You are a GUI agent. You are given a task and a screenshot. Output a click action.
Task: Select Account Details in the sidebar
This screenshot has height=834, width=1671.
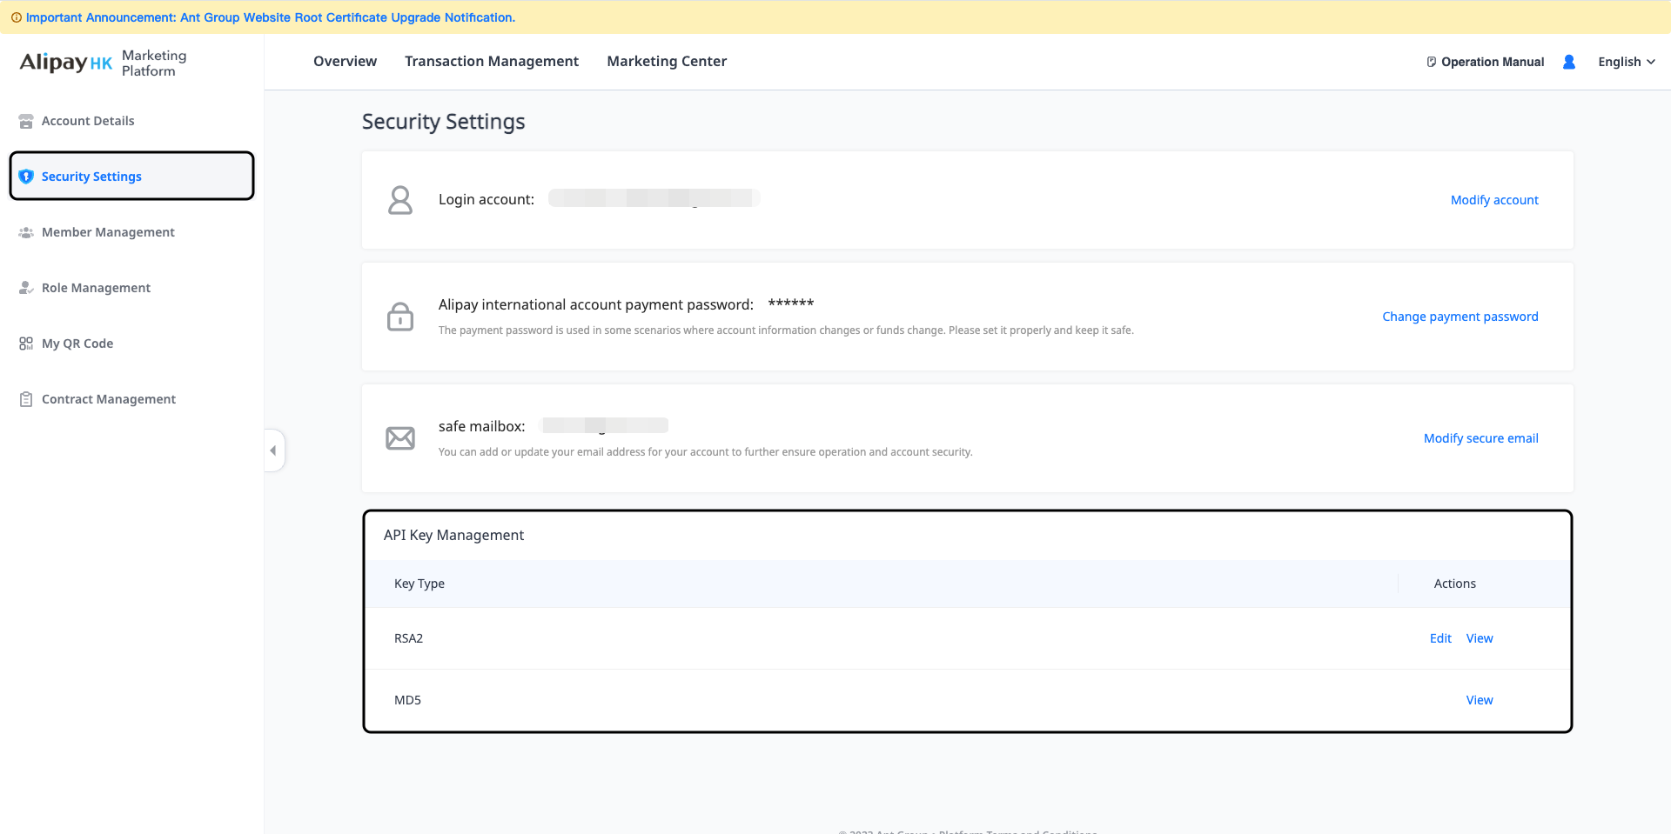132,121
